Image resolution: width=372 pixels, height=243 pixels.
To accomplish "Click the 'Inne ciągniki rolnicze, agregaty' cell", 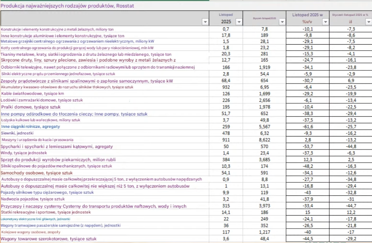I will click(30, 127).
